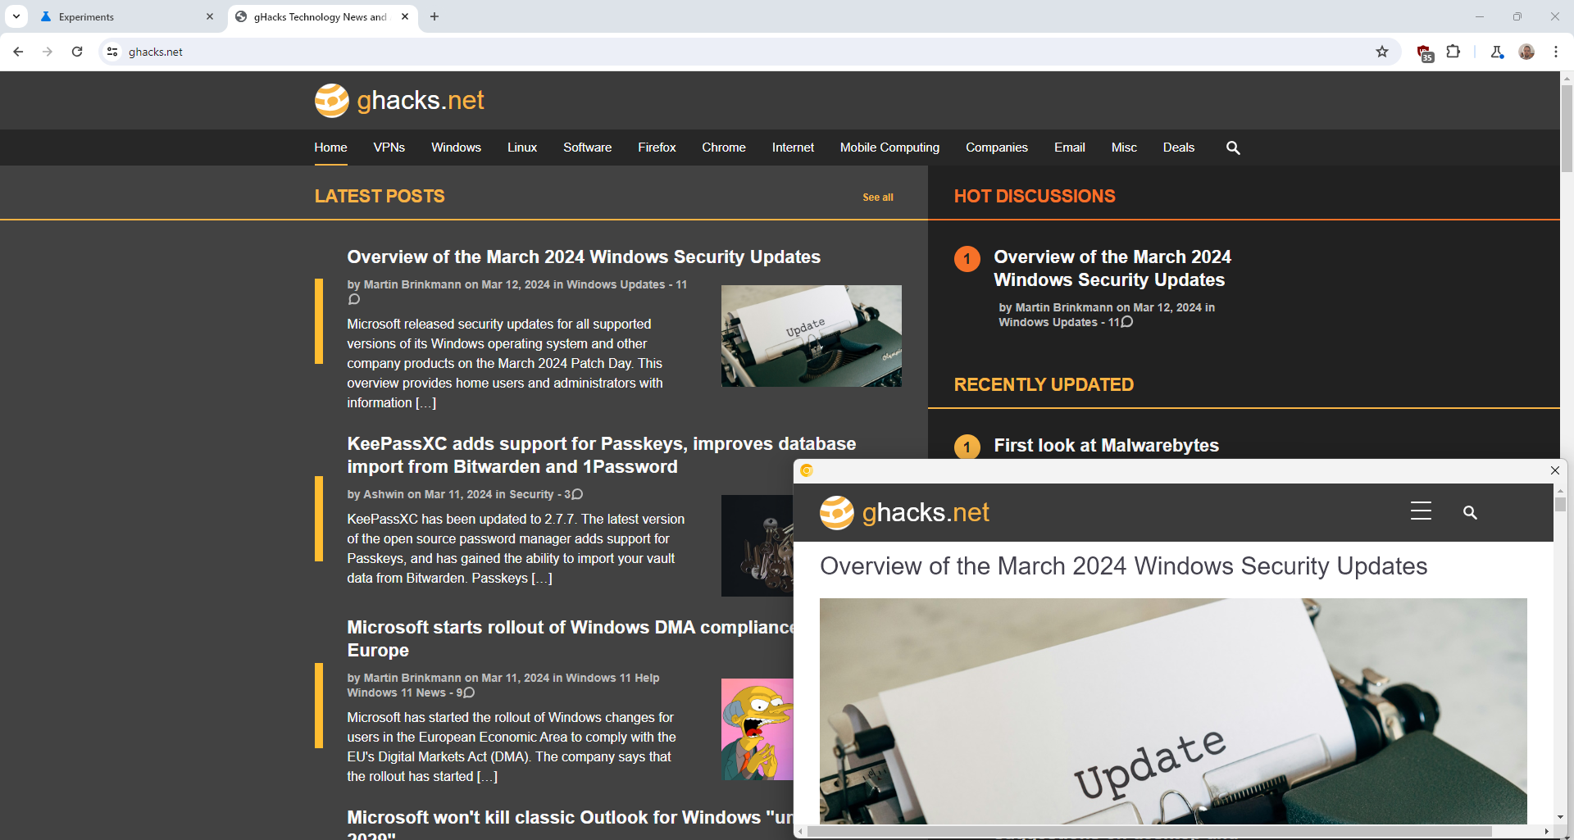This screenshot has height=840, width=1574.
Task: Open the Chrome three-dot menu
Action: click(x=1556, y=52)
